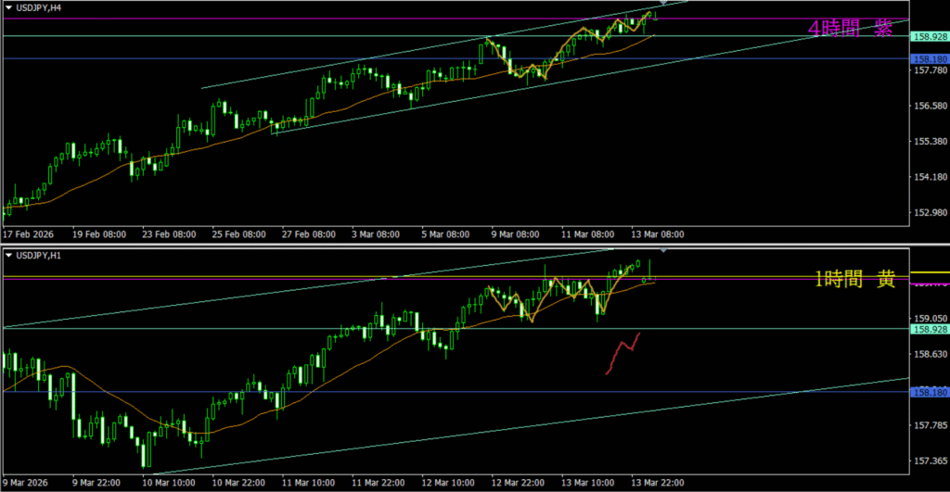Click the USDJPY,H4 chart title

coord(40,7)
